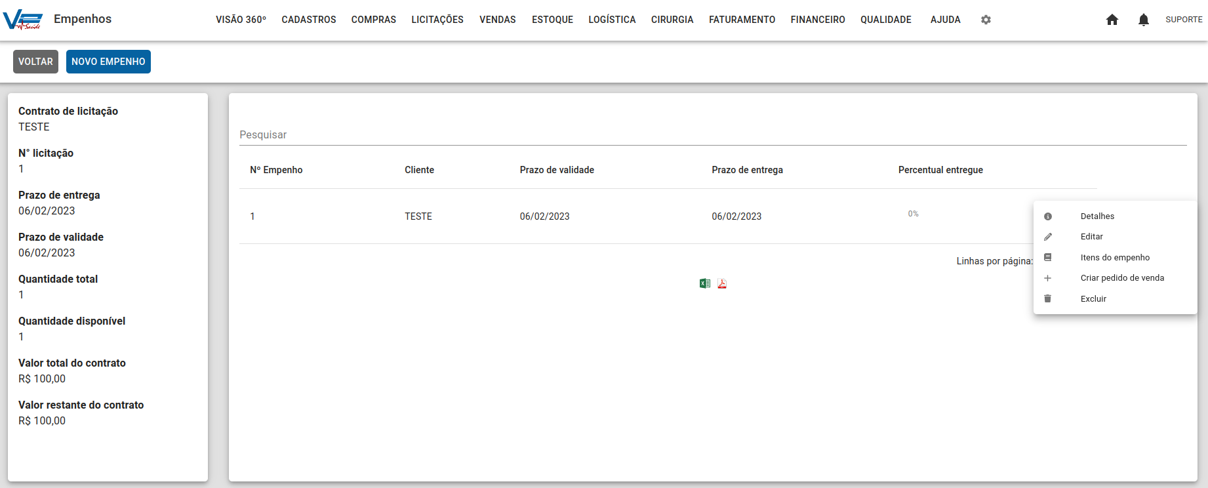Focus the Pesquisar search field
Screen dimensions: 1208x488
[713, 134]
